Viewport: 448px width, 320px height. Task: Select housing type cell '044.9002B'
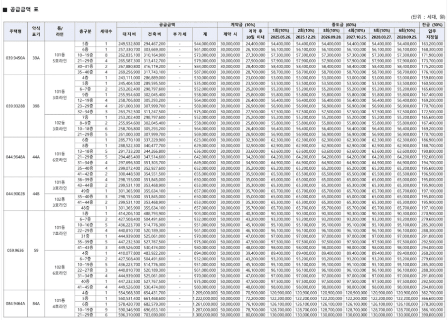[15, 194]
